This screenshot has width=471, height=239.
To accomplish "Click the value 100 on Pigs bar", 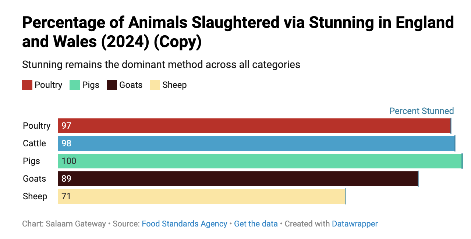I will click(69, 161).
